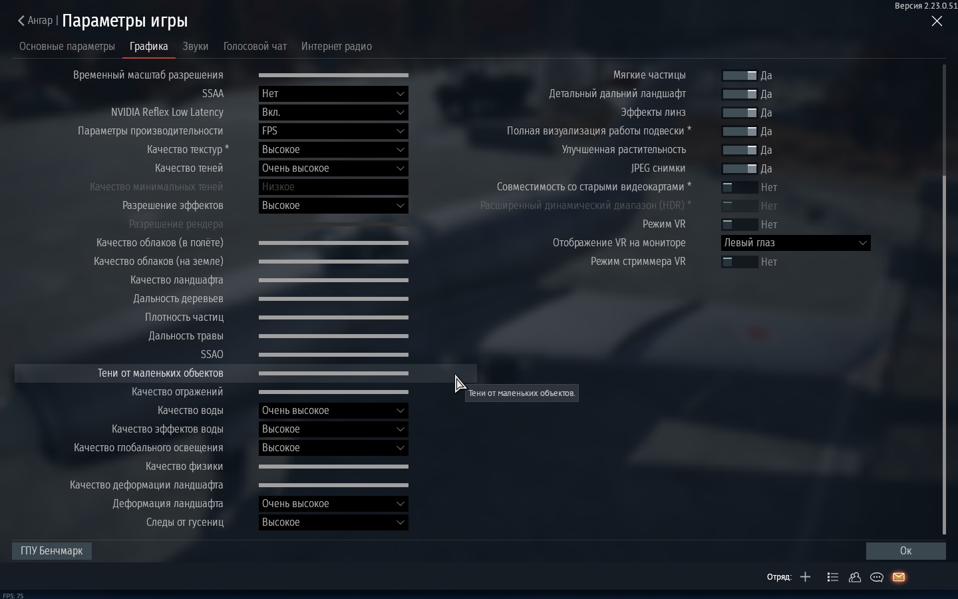Open the orange mail envelope icon
Screen dimensions: 958x599
[x=899, y=577]
